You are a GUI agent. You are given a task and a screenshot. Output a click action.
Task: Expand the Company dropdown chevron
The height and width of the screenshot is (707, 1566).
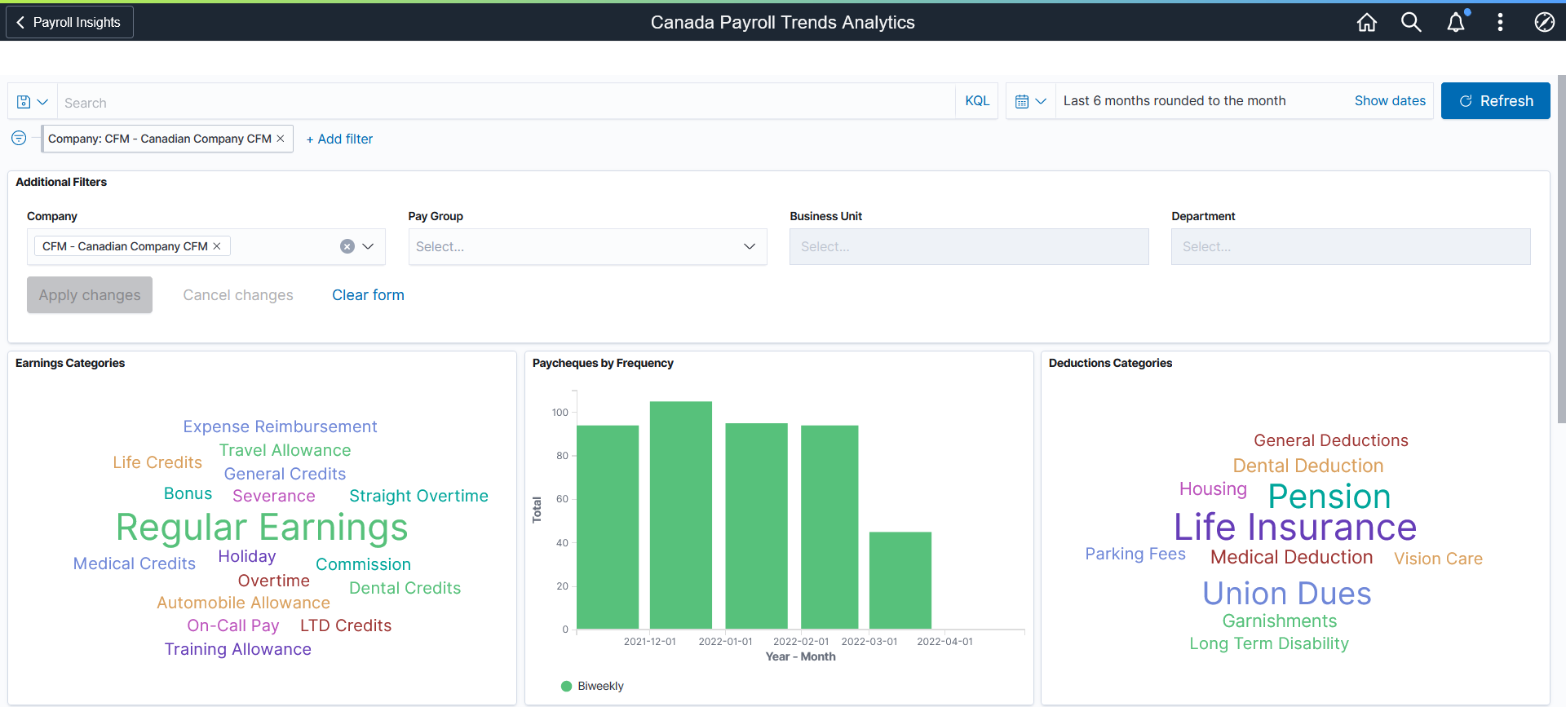368,246
